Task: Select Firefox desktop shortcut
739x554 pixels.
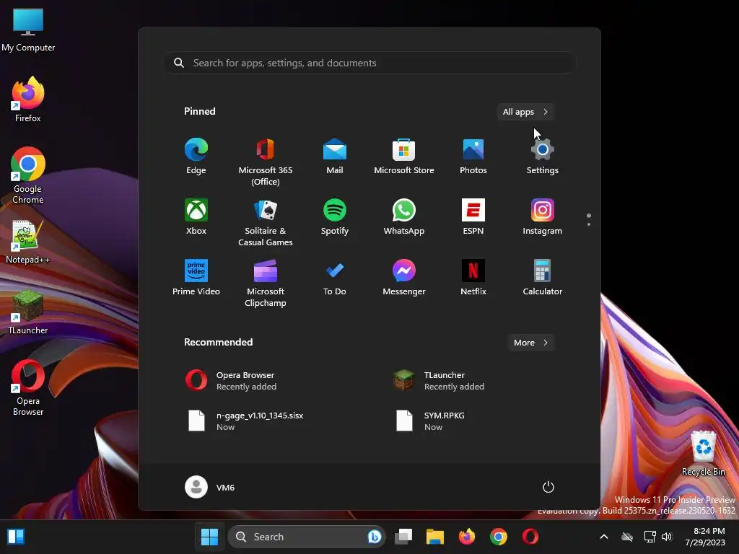Action: [x=28, y=100]
